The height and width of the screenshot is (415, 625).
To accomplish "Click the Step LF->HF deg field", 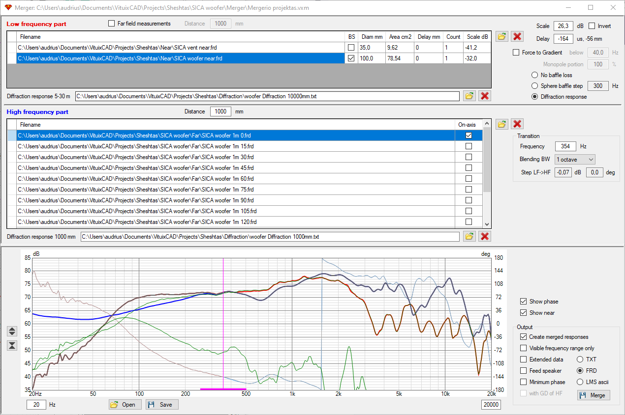I will pyautogui.click(x=594, y=172).
